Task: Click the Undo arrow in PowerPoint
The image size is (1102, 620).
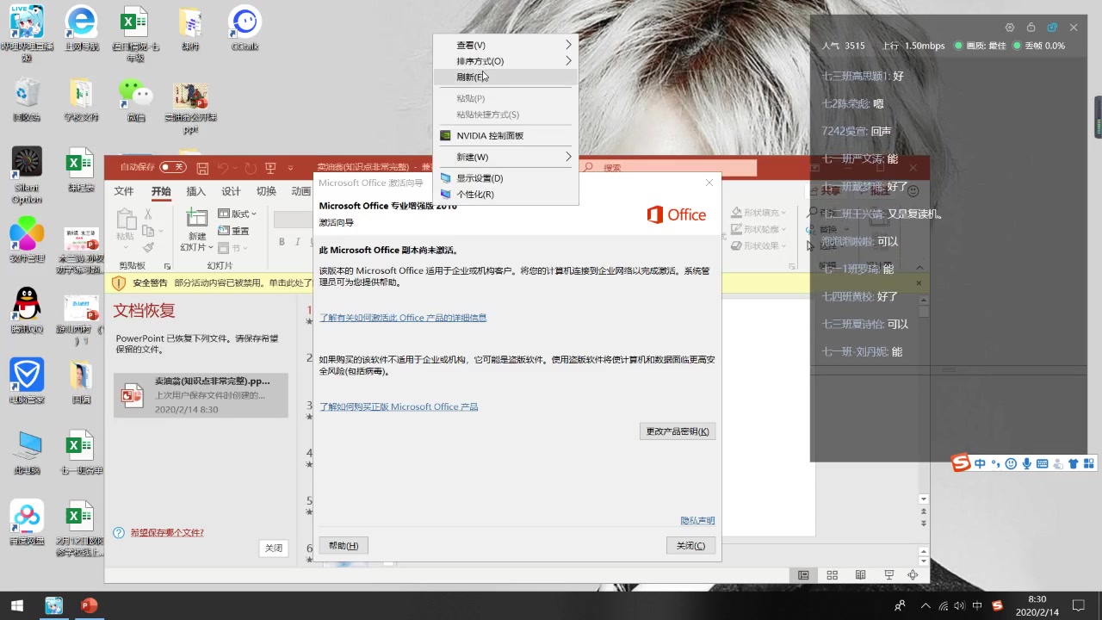Action: (224, 168)
